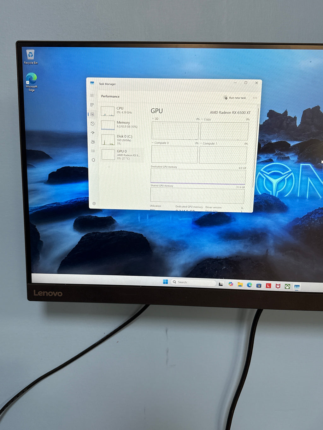Open the three-dot more options menu
The height and width of the screenshot is (430, 323).
(255, 98)
